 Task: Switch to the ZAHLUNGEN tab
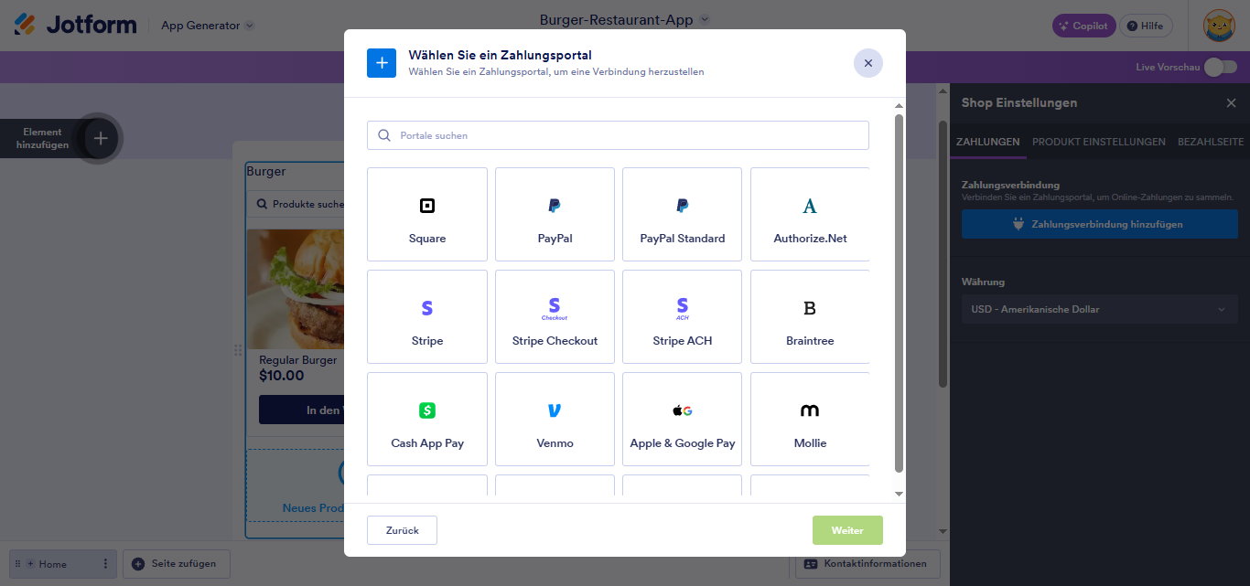pos(987,142)
